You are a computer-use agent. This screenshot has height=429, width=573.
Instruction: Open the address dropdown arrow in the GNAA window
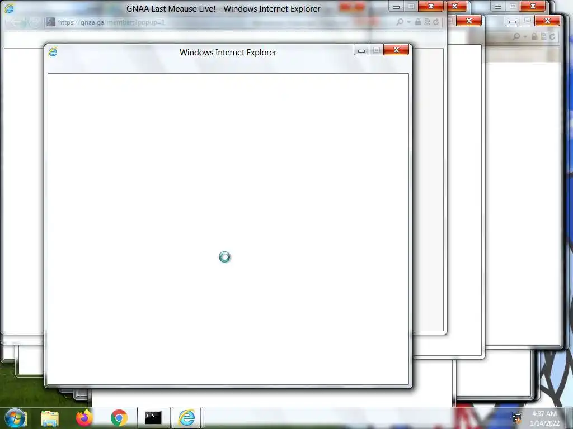tap(408, 22)
